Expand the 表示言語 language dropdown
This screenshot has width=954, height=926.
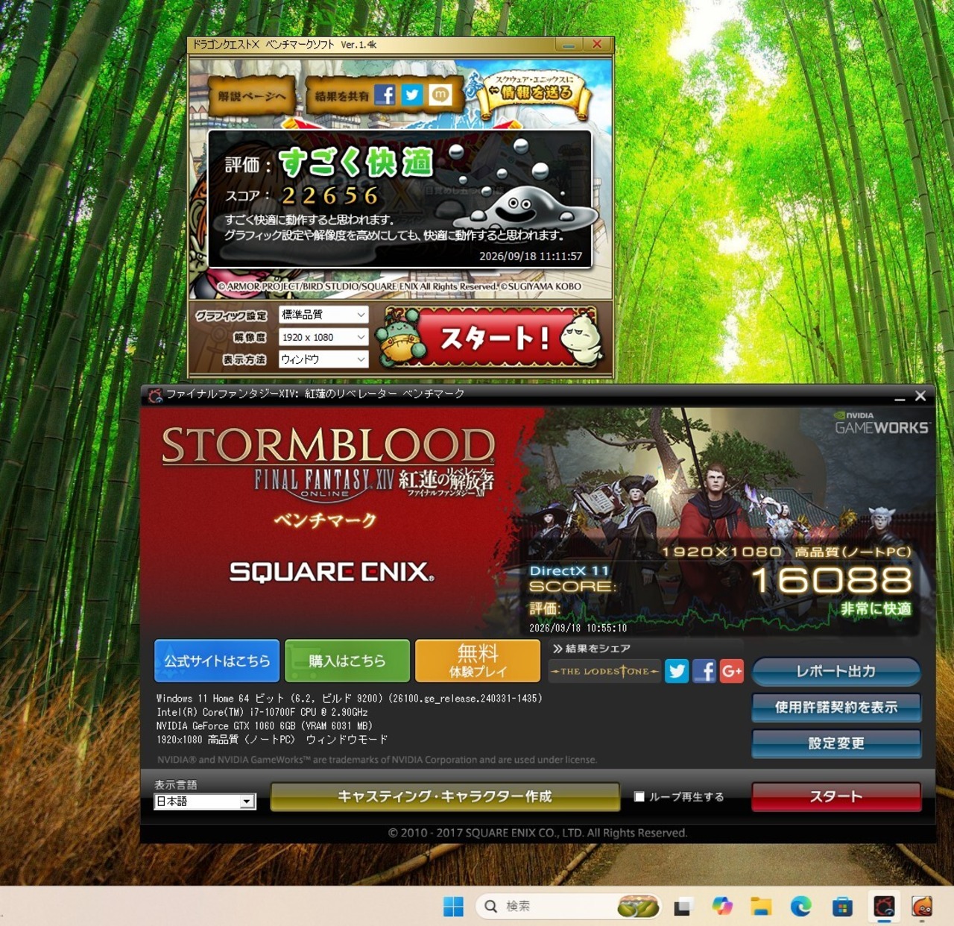point(205,801)
